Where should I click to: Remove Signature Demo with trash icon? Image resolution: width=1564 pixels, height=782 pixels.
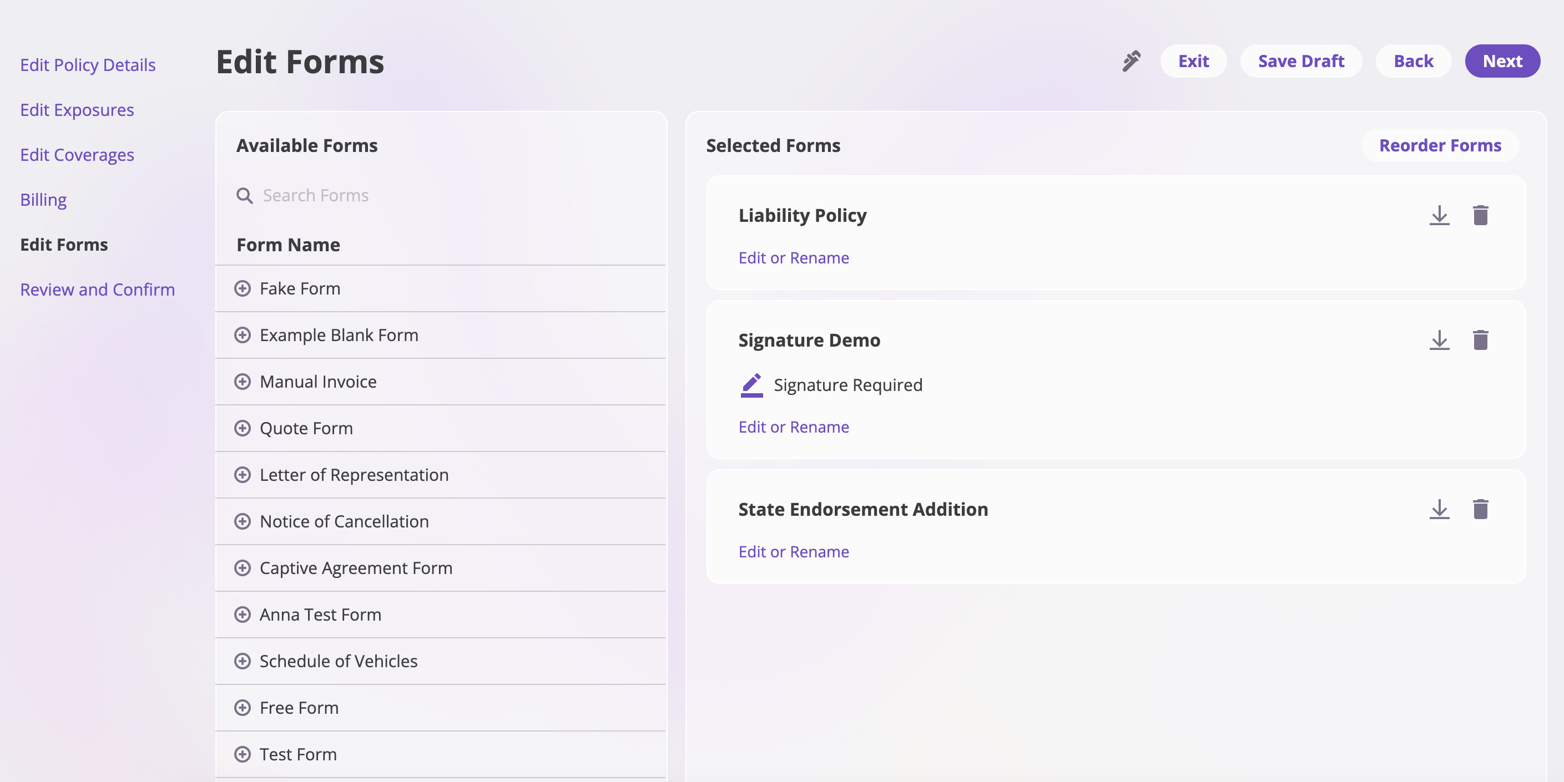[x=1480, y=341]
